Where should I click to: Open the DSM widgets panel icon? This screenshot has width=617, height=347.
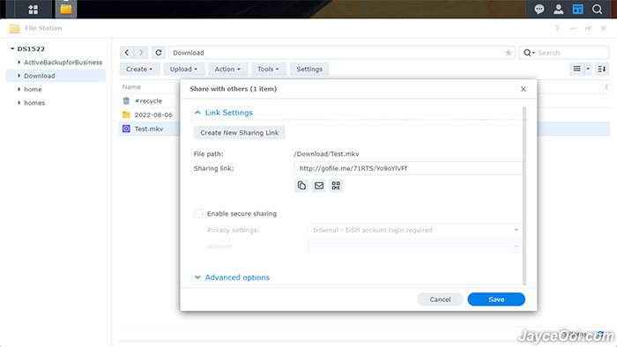[x=577, y=9]
